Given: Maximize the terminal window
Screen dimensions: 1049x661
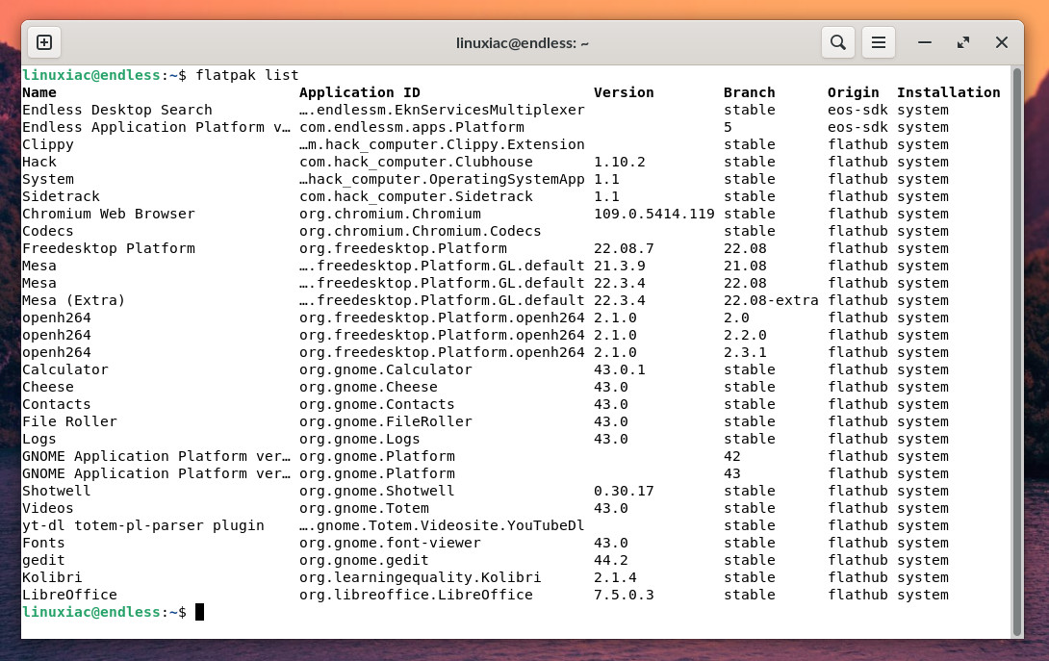Looking at the screenshot, I should pos(963,43).
